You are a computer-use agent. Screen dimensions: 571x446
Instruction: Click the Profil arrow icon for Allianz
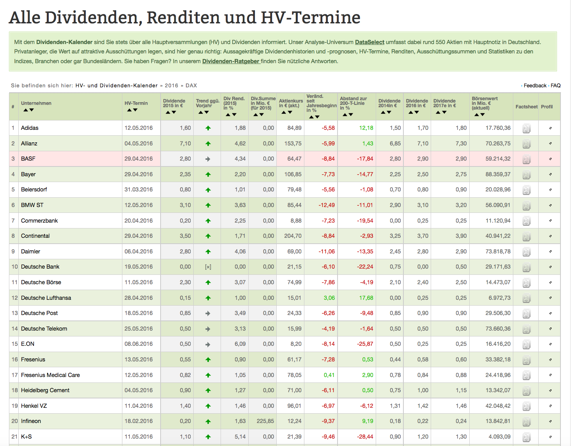coord(550,143)
